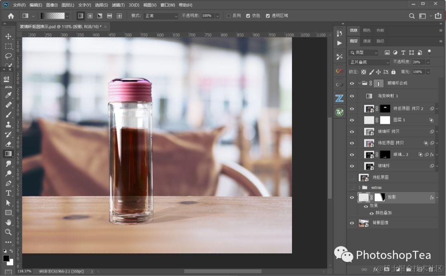Click the lock all layer icon

click(x=394, y=72)
